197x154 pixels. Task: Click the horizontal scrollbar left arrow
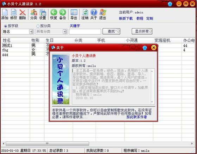tap(4, 143)
